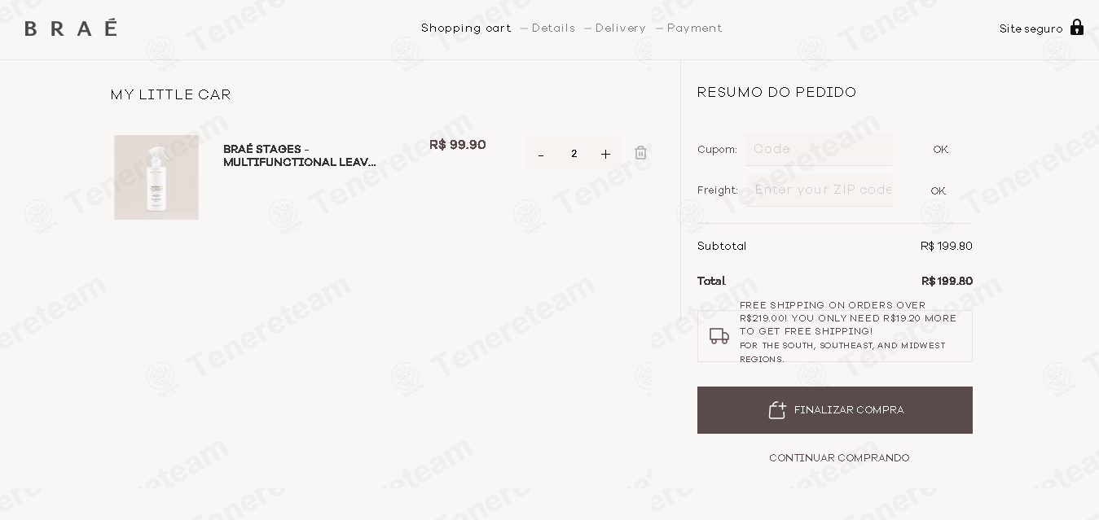This screenshot has width=1099, height=520.
Task: Decrease quantity with the minus button
Action: [541, 155]
